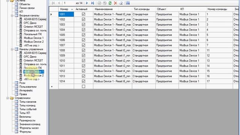Jump to the last record arrow
Viewport: 240px width, 135px height.
point(93,3)
